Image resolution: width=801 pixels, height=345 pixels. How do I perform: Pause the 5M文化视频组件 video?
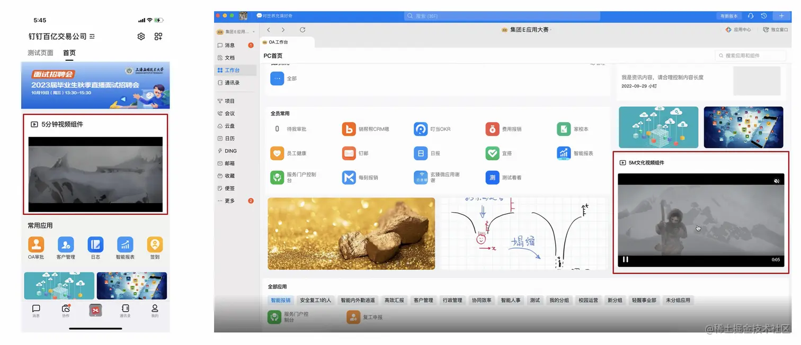tap(626, 259)
